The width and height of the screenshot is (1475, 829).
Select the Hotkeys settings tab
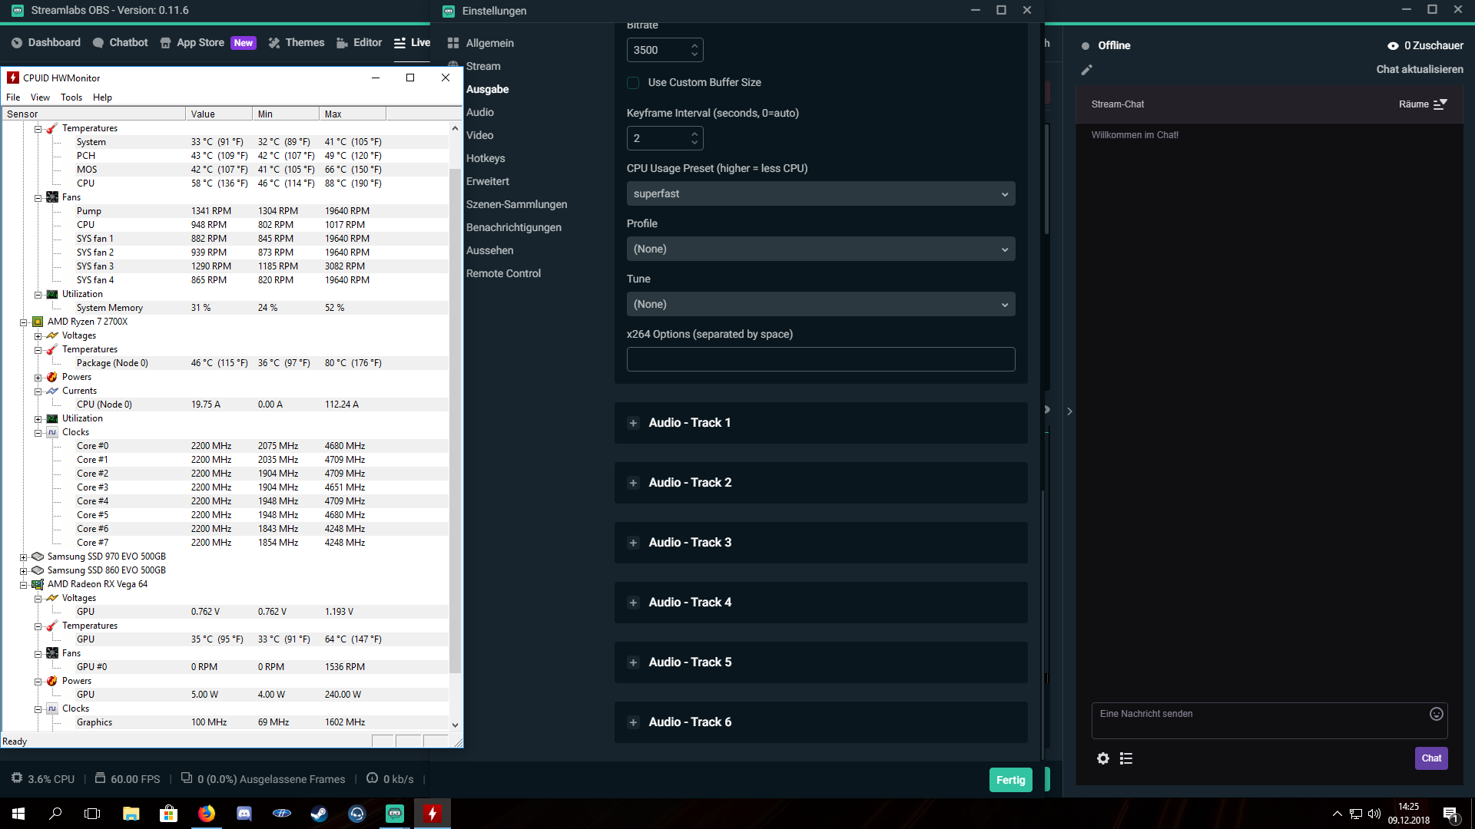[486, 158]
